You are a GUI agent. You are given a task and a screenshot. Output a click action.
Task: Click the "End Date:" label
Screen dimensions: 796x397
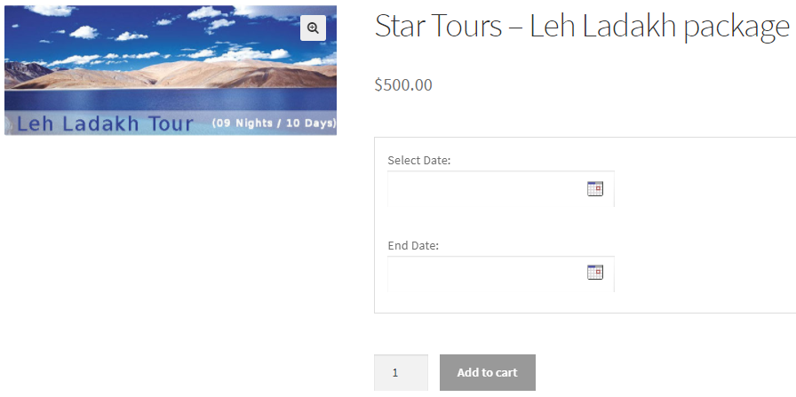[x=413, y=245]
